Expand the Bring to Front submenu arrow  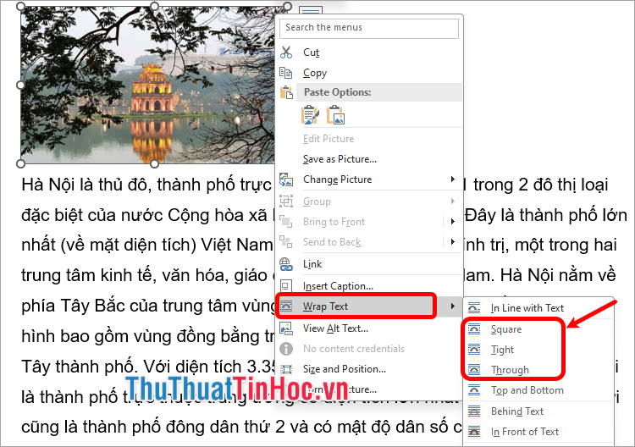[x=452, y=222]
